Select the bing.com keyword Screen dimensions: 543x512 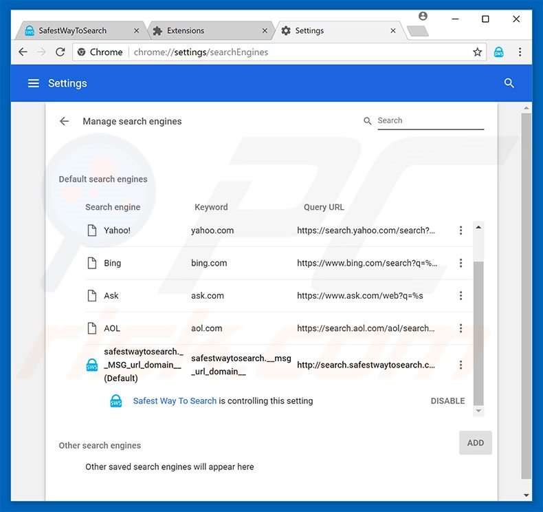(209, 263)
